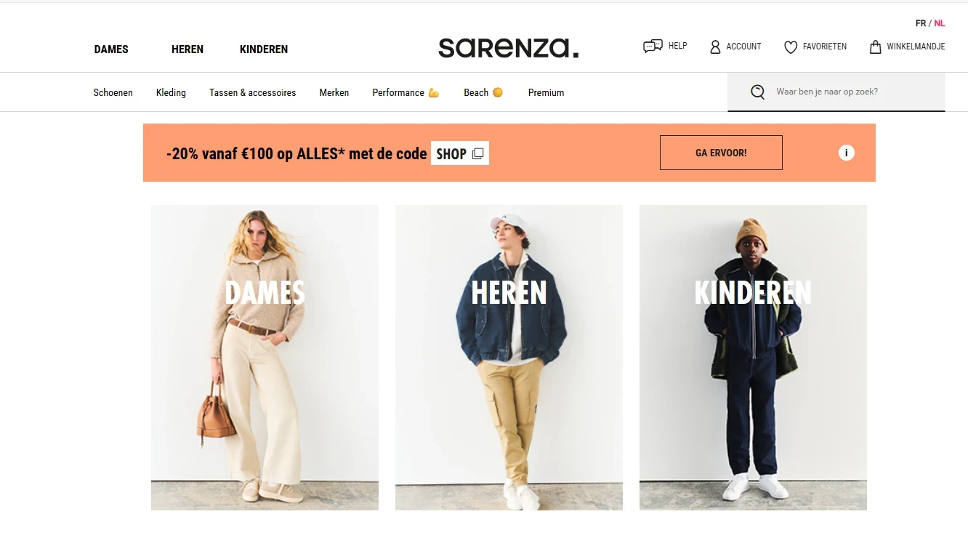
Task: Open the KINDEREN category image
Action: (x=753, y=358)
